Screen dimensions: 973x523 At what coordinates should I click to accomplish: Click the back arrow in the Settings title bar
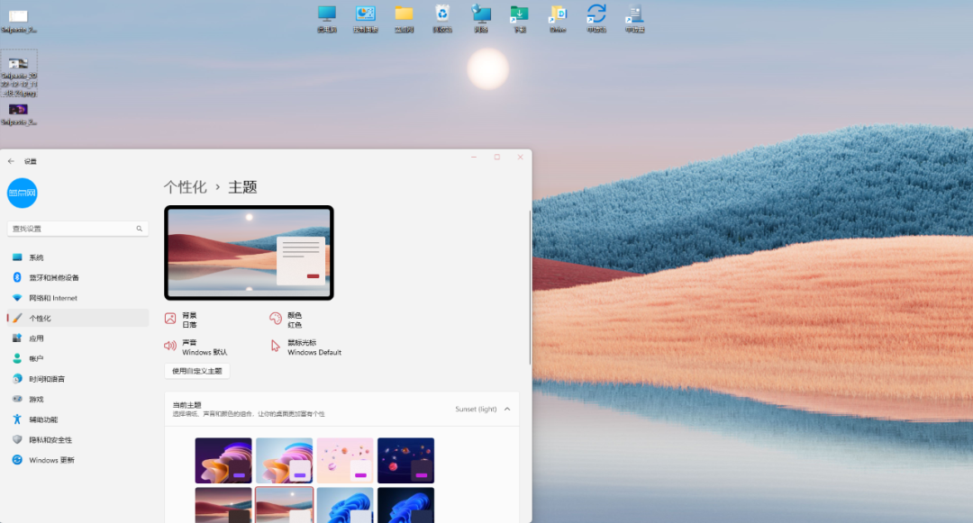11,161
